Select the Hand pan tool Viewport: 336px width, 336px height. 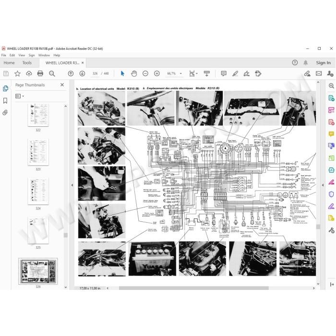pyautogui.click(x=134, y=74)
